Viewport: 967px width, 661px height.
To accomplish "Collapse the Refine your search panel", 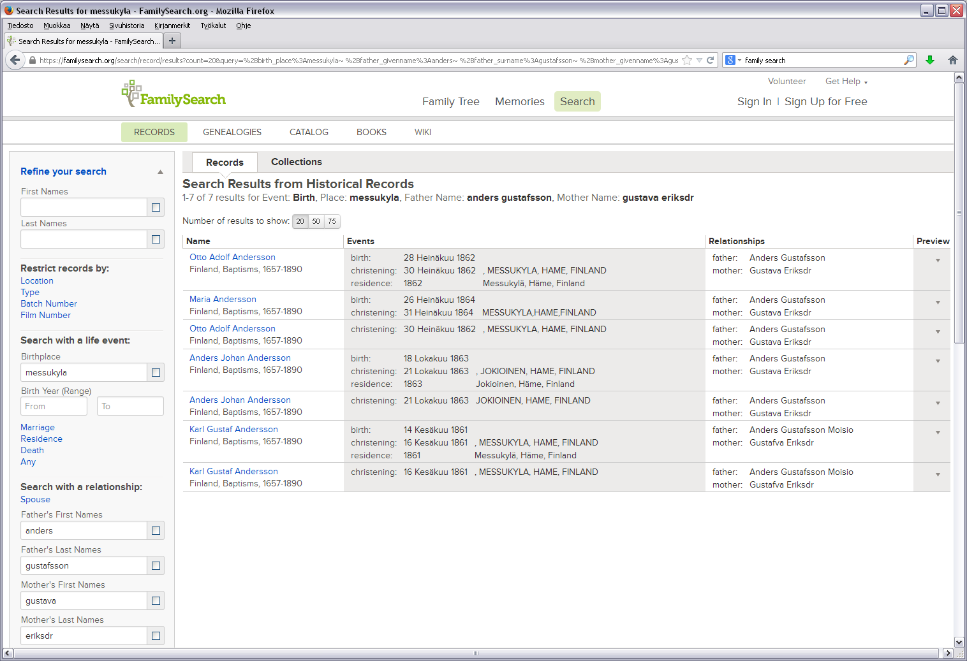I will 160,172.
